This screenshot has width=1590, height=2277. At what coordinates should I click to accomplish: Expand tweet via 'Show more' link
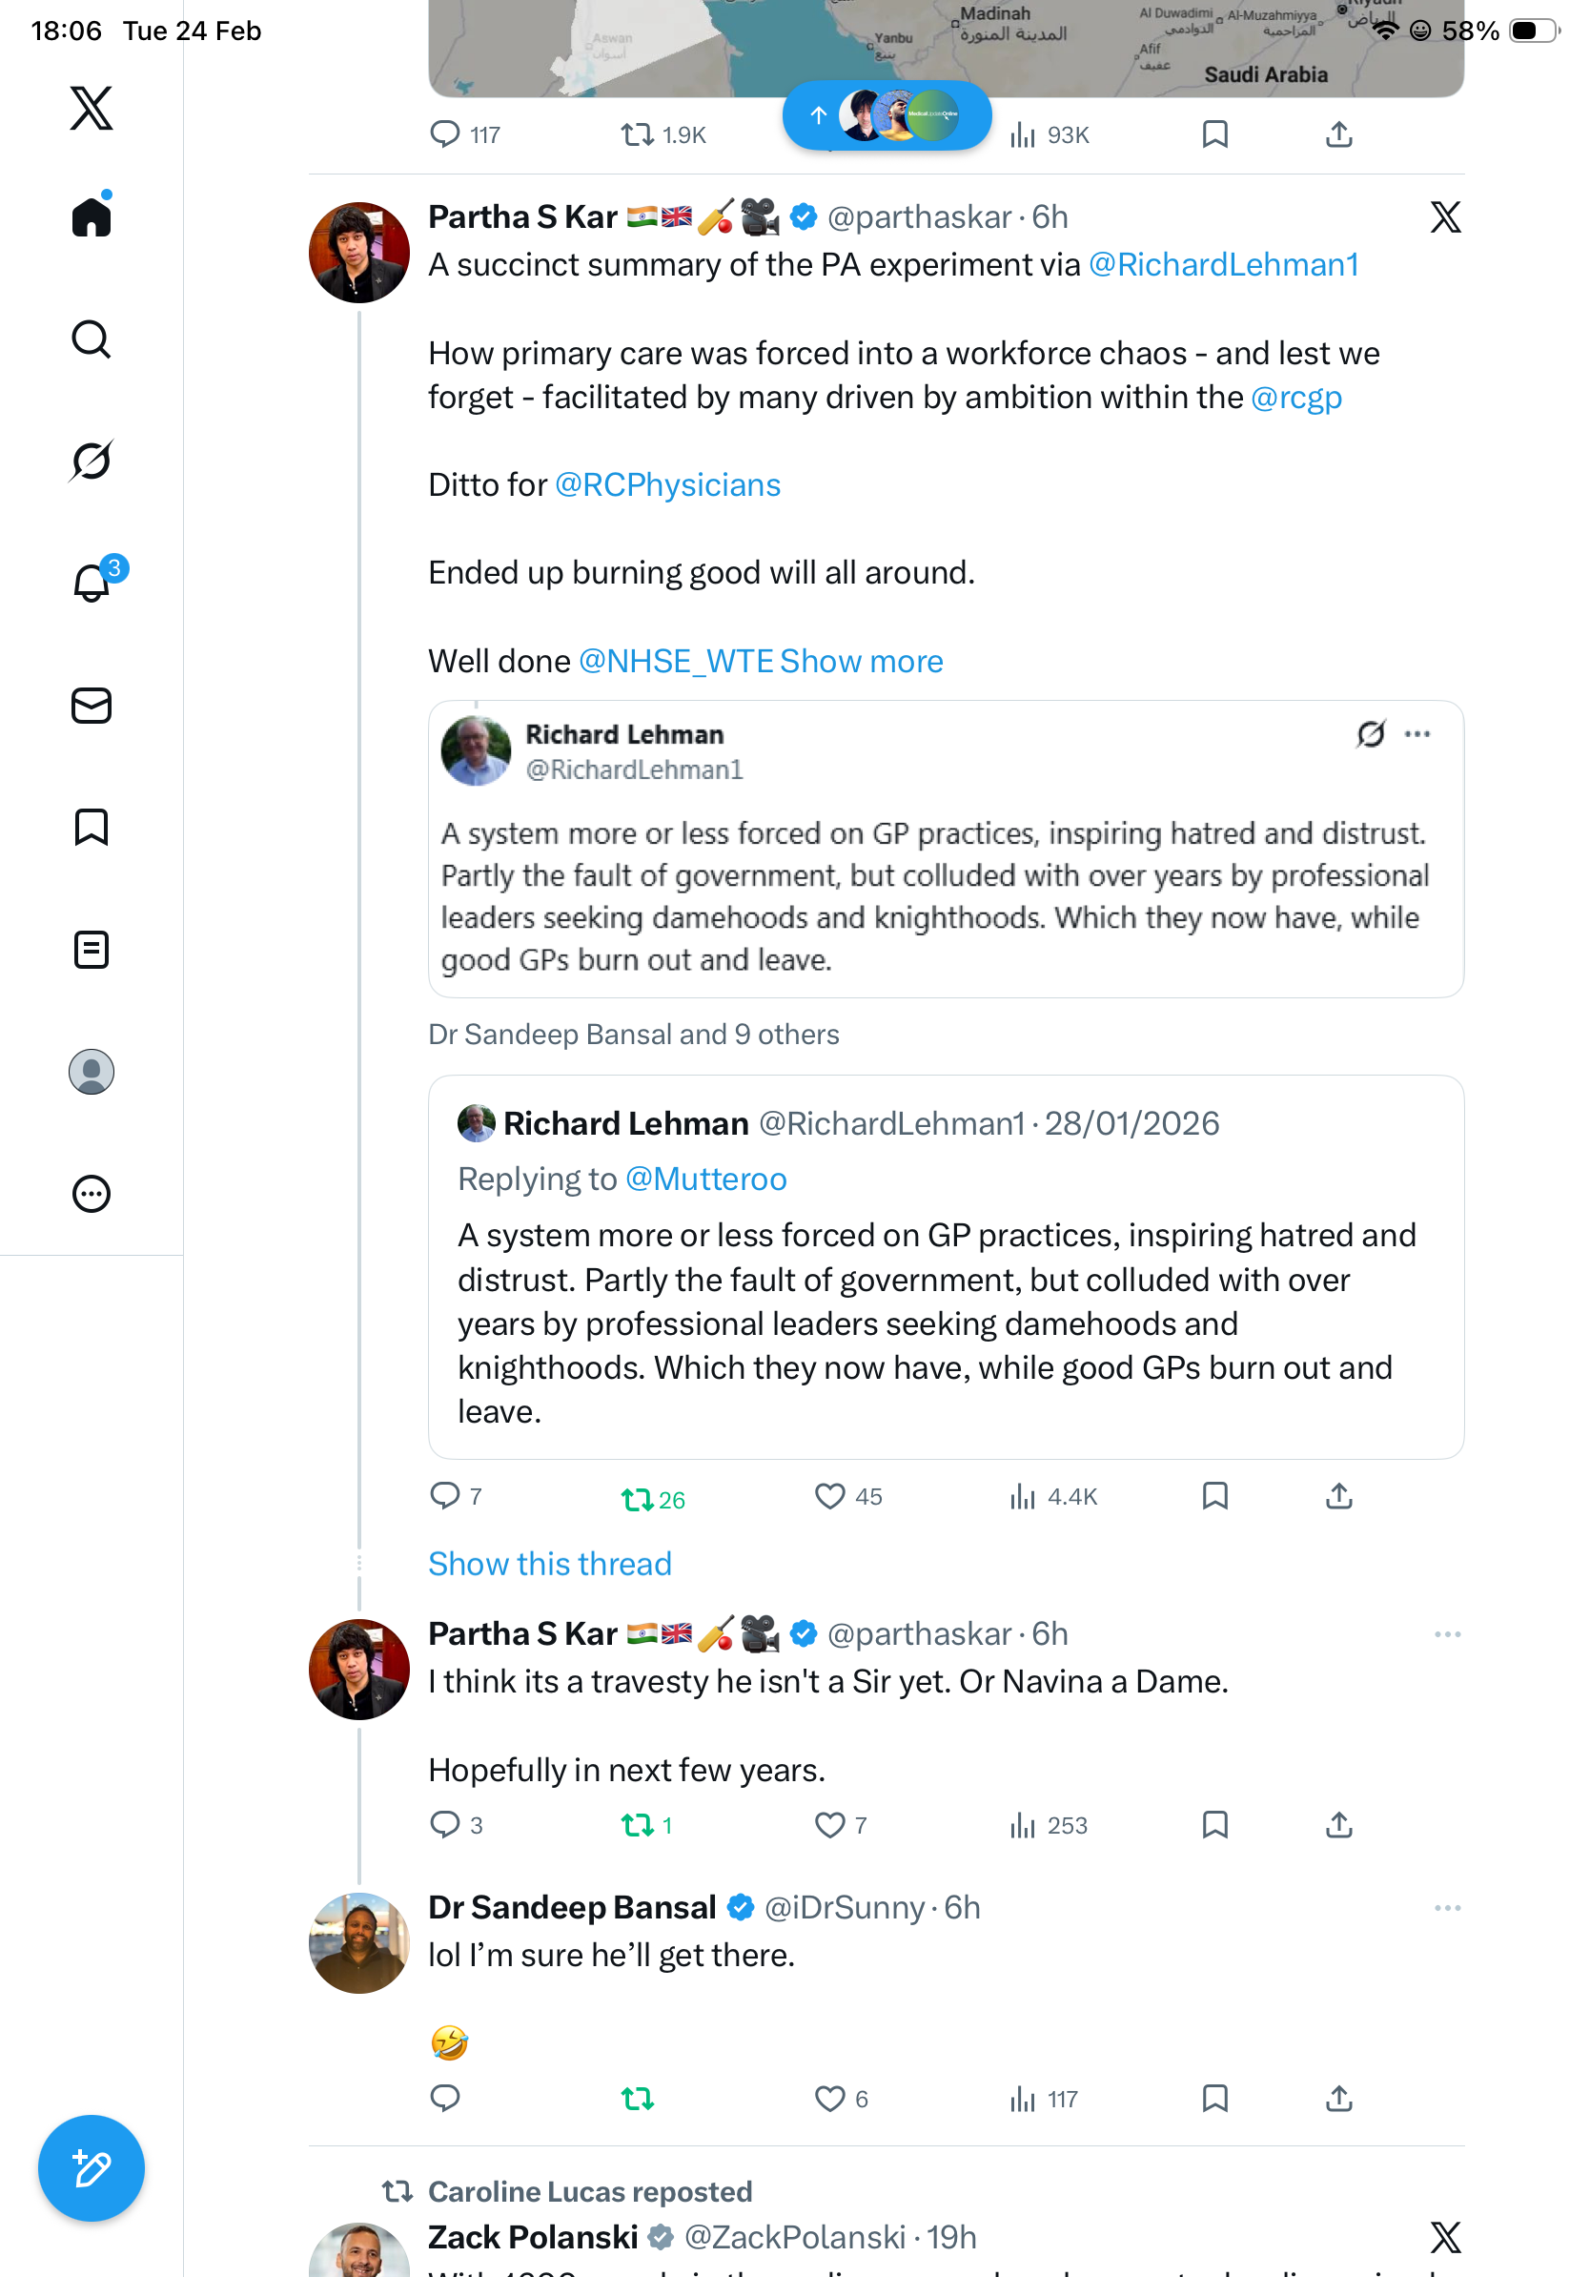[x=861, y=662]
